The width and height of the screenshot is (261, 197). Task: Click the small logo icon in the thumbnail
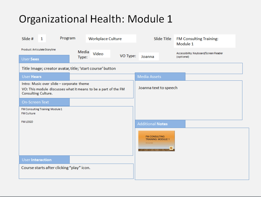coord(171,148)
